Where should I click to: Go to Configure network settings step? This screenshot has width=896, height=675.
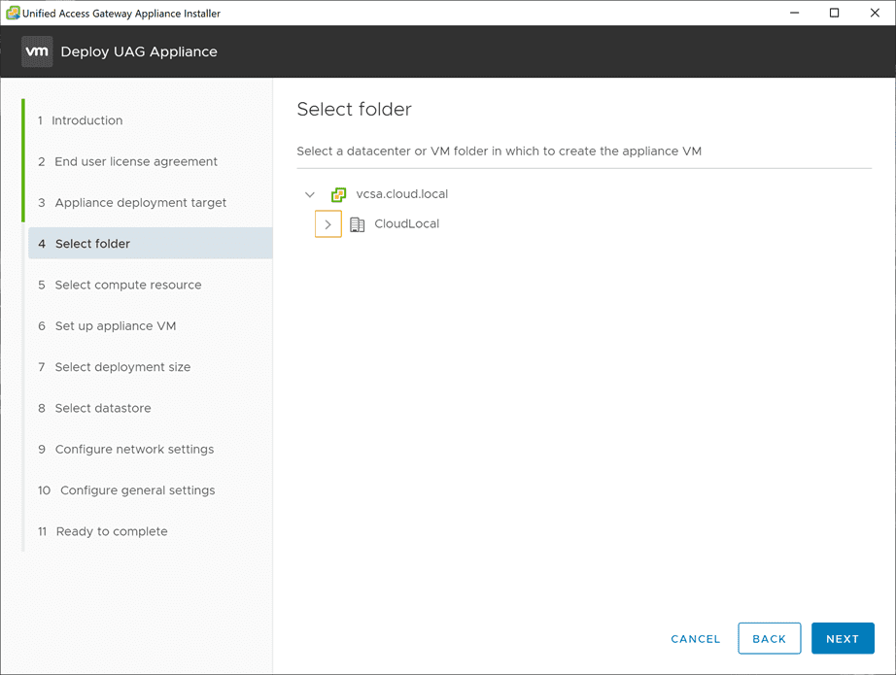click(134, 450)
